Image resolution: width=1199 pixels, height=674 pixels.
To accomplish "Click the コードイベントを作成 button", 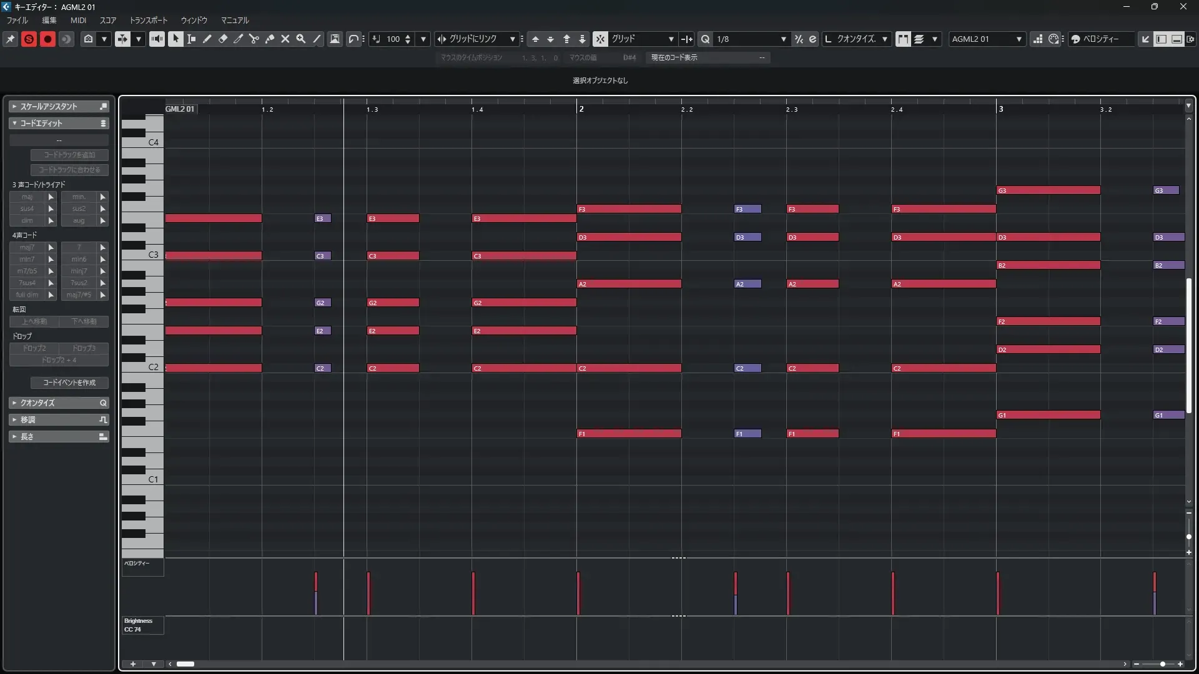I will (69, 383).
